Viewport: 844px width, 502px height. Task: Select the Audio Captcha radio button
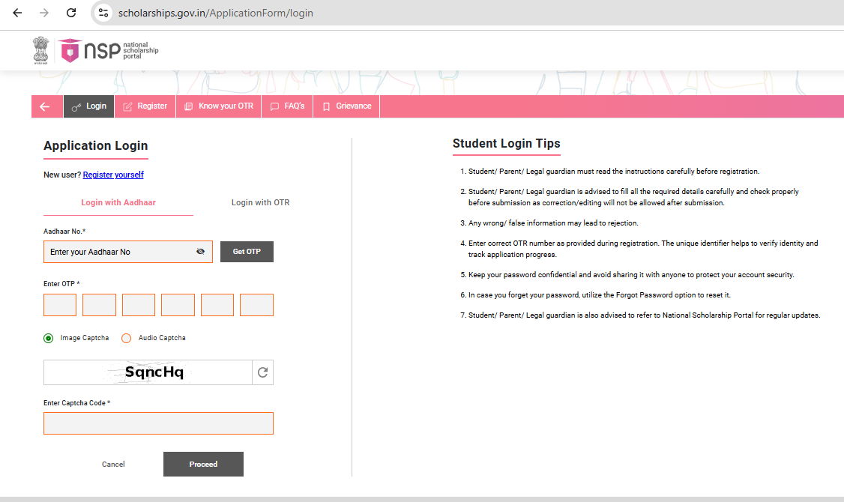point(126,339)
